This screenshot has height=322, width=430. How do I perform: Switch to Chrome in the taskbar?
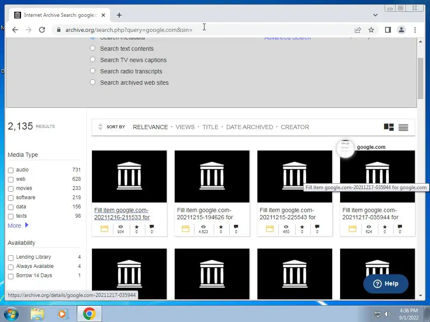(89, 314)
